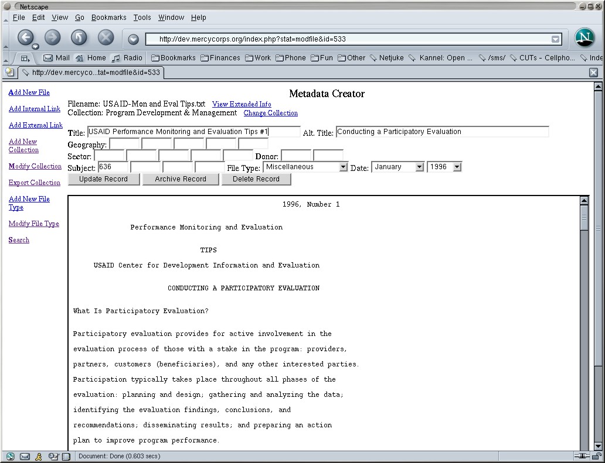605x463 pixels.
Task: Click the Netscape N logo
Action: [x=584, y=37]
